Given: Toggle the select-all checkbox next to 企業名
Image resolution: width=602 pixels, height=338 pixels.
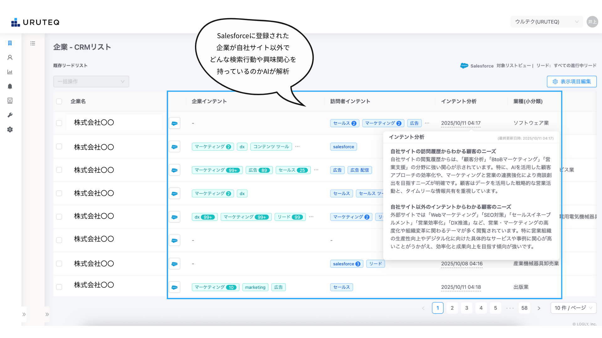Looking at the screenshot, I should pos(59,101).
